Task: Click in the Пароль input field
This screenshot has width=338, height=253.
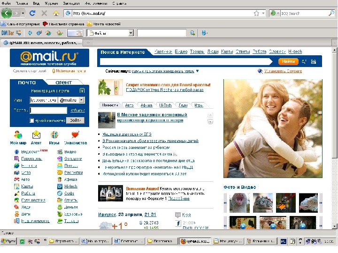Action: click(x=48, y=110)
